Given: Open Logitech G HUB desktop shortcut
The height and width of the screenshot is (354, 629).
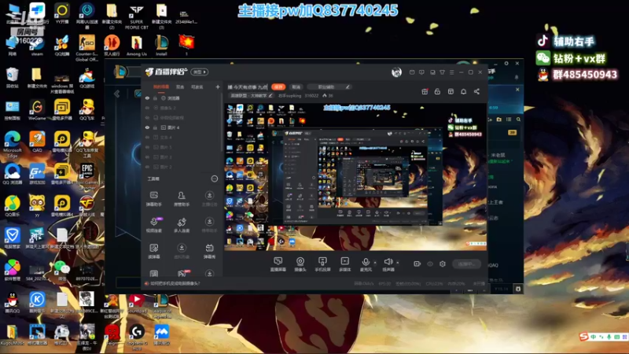Looking at the screenshot, I should 137,337.
